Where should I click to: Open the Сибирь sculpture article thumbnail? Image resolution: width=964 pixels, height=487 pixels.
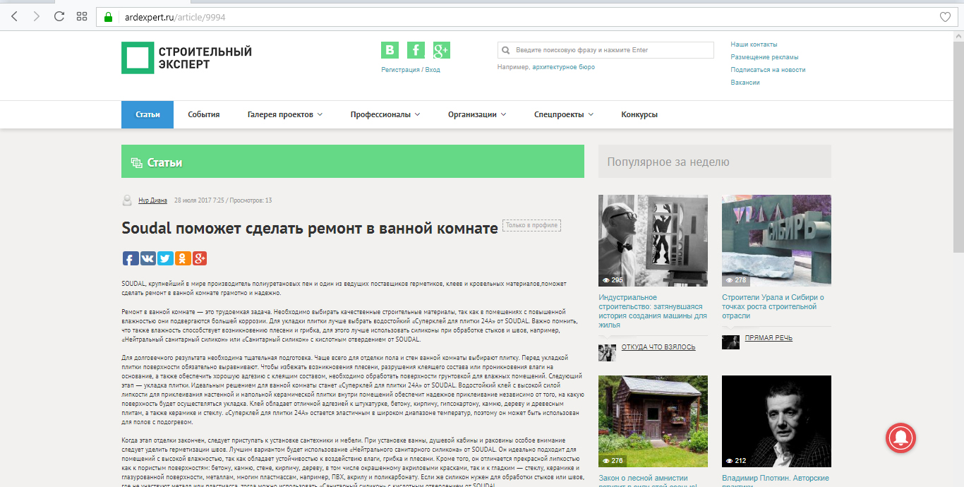point(776,241)
